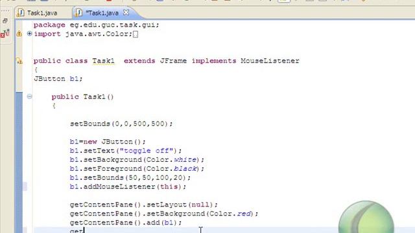Click the getContentPane().add(b1) line
The image size is (415, 233).
tap(126, 223)
